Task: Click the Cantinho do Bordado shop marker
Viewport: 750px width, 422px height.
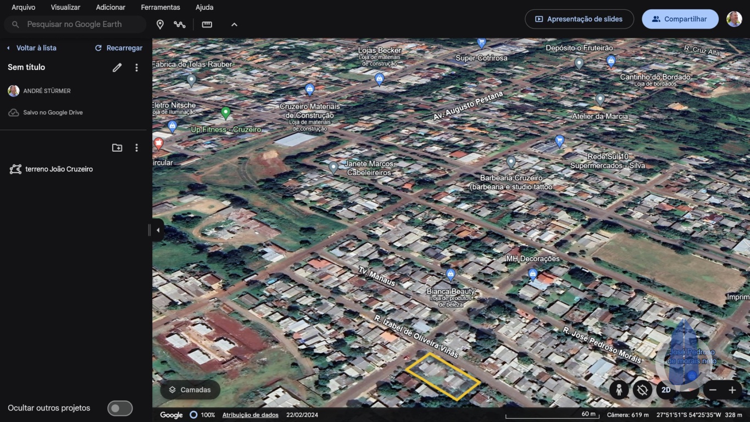Action: pyautogui.click(x=610, y=61)
